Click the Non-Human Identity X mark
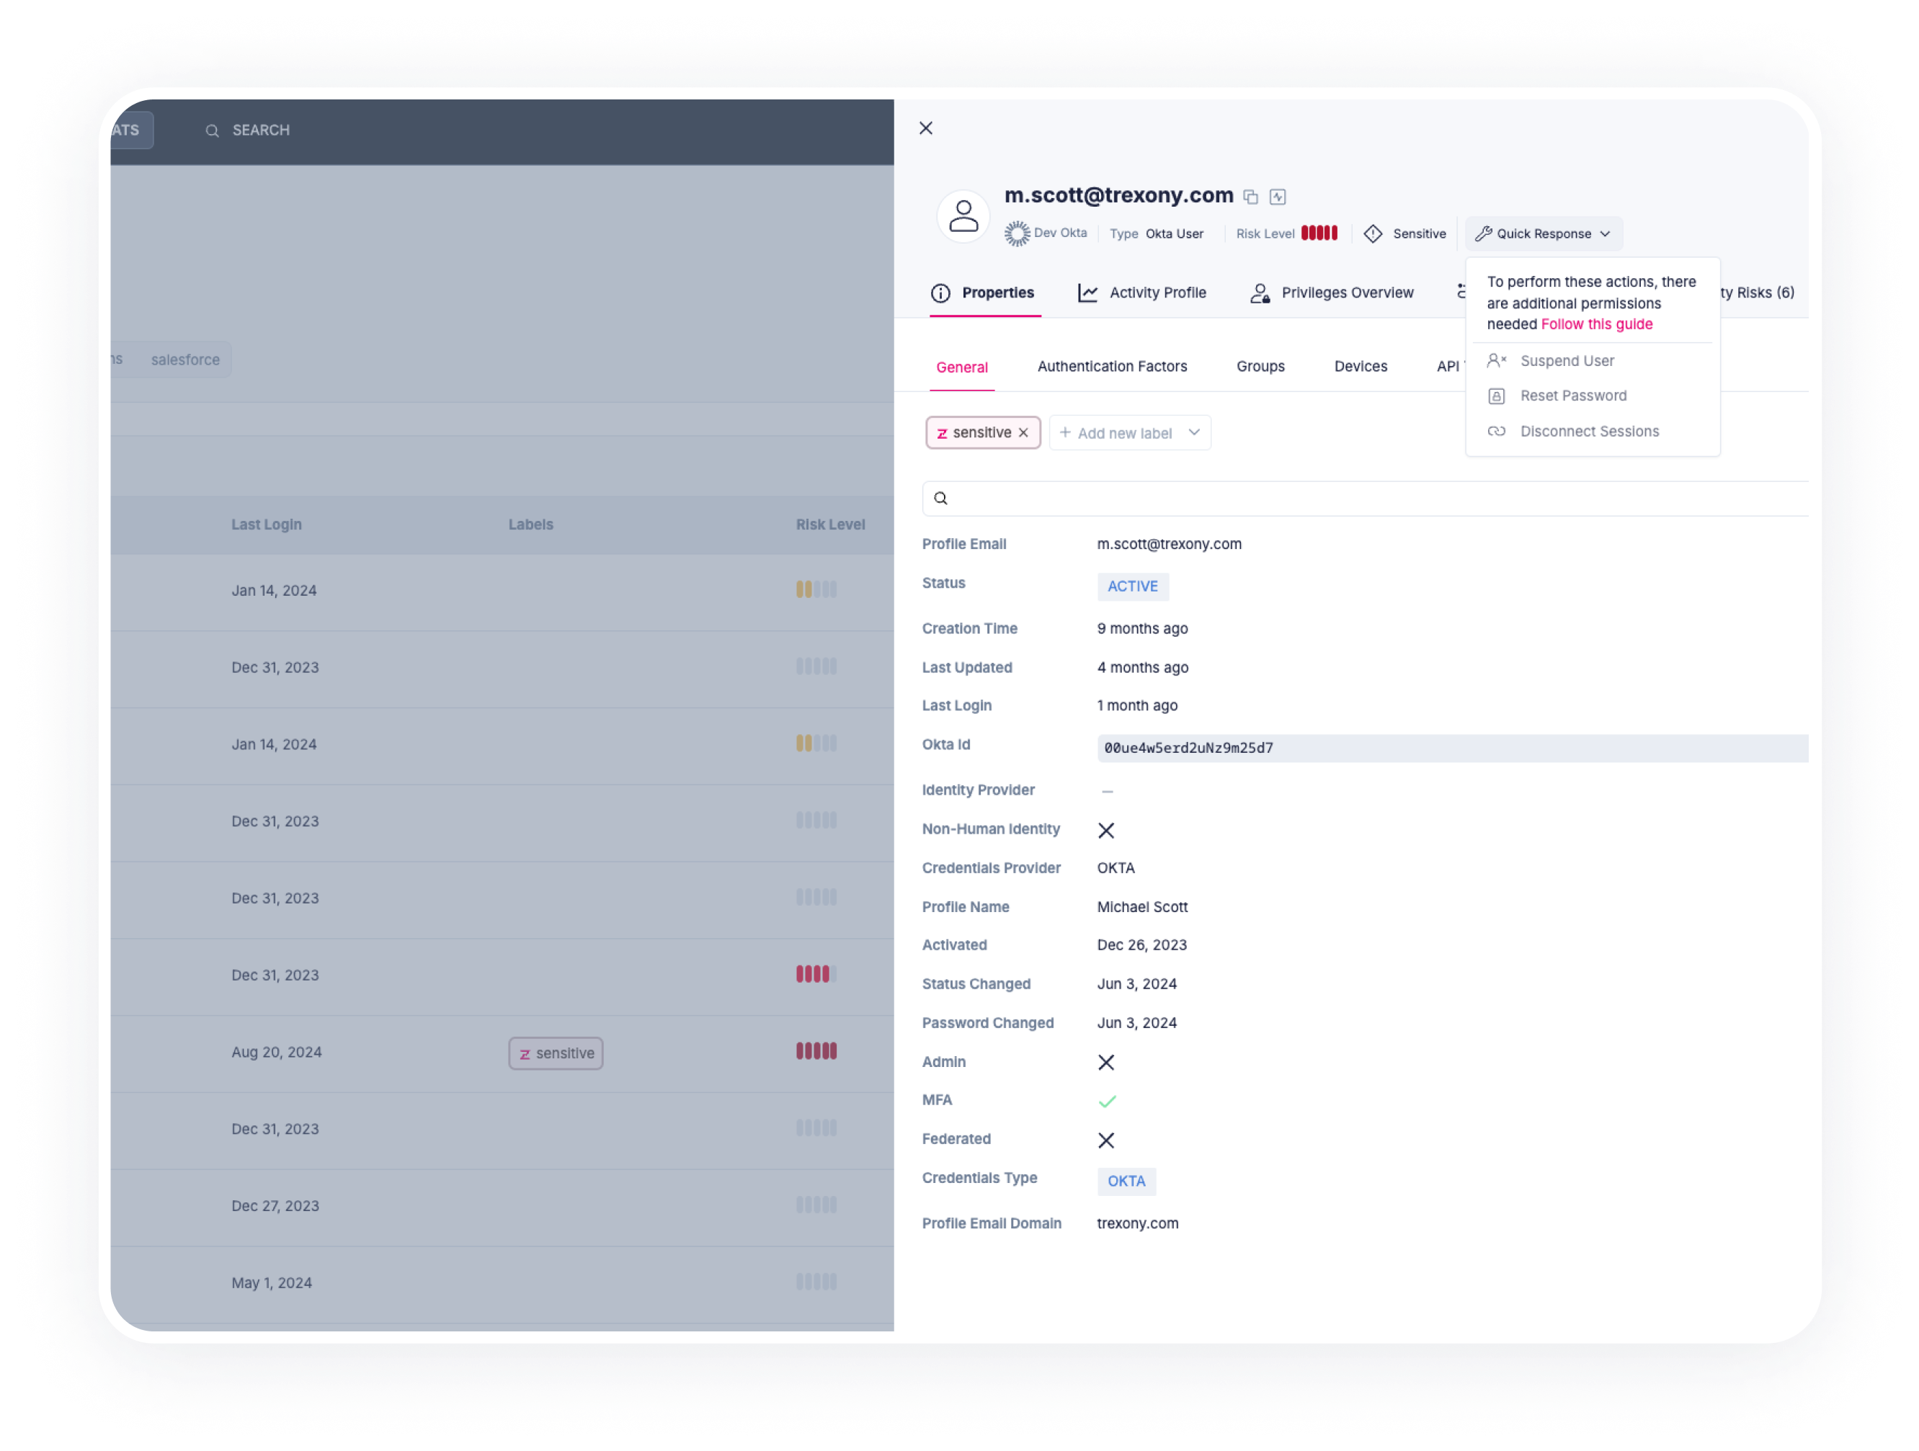1919x1451 pixels. pos(1105,830)
